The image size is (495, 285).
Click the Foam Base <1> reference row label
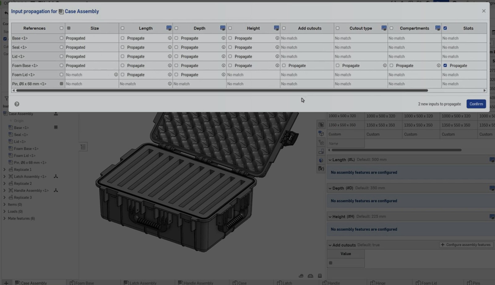click(25, 65)
